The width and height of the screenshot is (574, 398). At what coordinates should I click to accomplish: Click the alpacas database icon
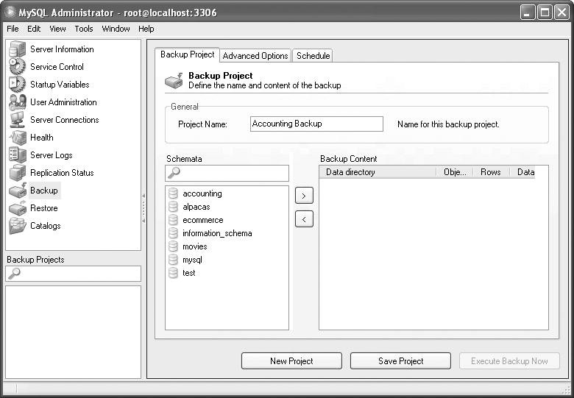[x=173, y=207]
